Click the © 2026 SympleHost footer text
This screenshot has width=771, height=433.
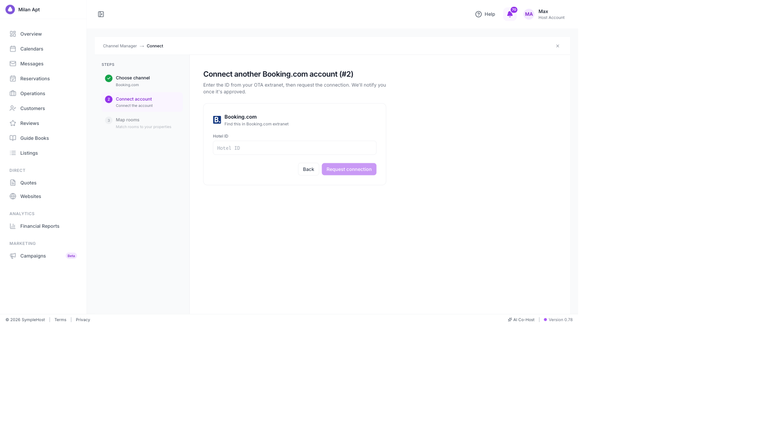[x=25, y=320]
